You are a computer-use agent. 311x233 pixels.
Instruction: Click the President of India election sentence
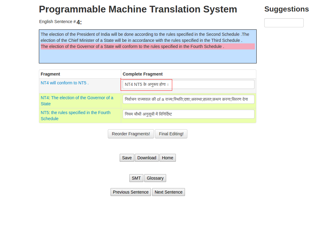[x=141, y=34]
